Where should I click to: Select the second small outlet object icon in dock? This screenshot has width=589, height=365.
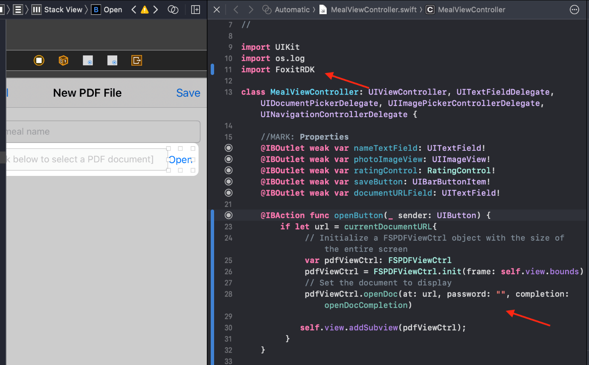pos(112,60)
